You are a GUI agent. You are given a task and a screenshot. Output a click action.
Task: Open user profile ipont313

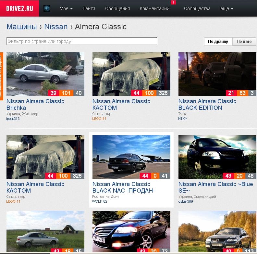pos(13,119)
